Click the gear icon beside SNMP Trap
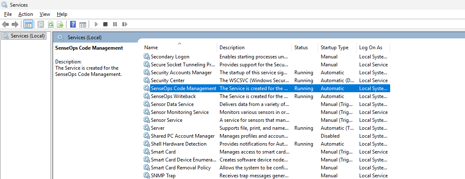The image size is (465, 179). pyautogui.click(x=146, y=175)
